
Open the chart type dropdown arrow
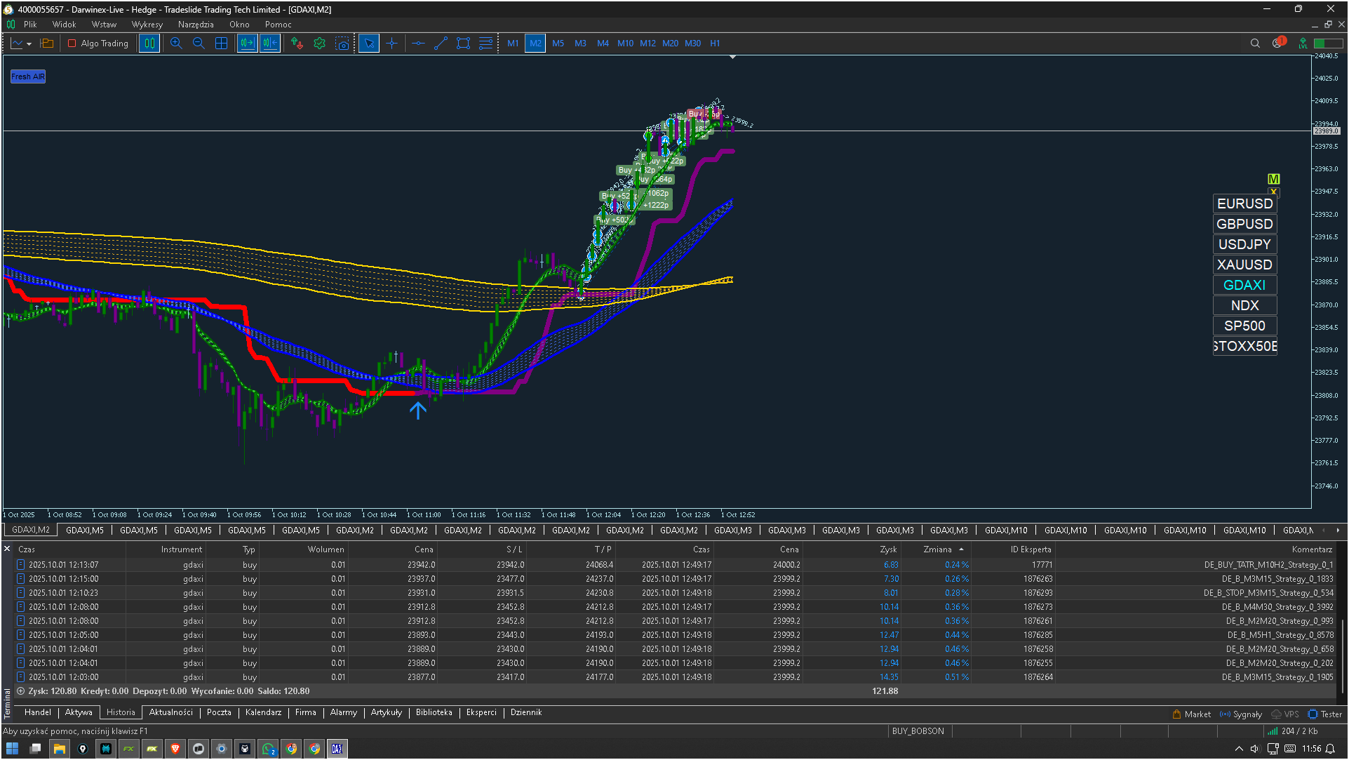29,44
